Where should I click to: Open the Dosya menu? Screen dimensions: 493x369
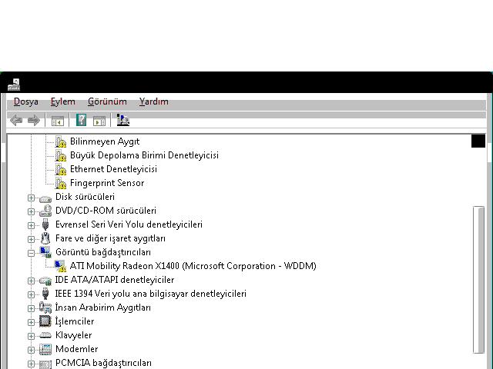click(x=25, y=101)
